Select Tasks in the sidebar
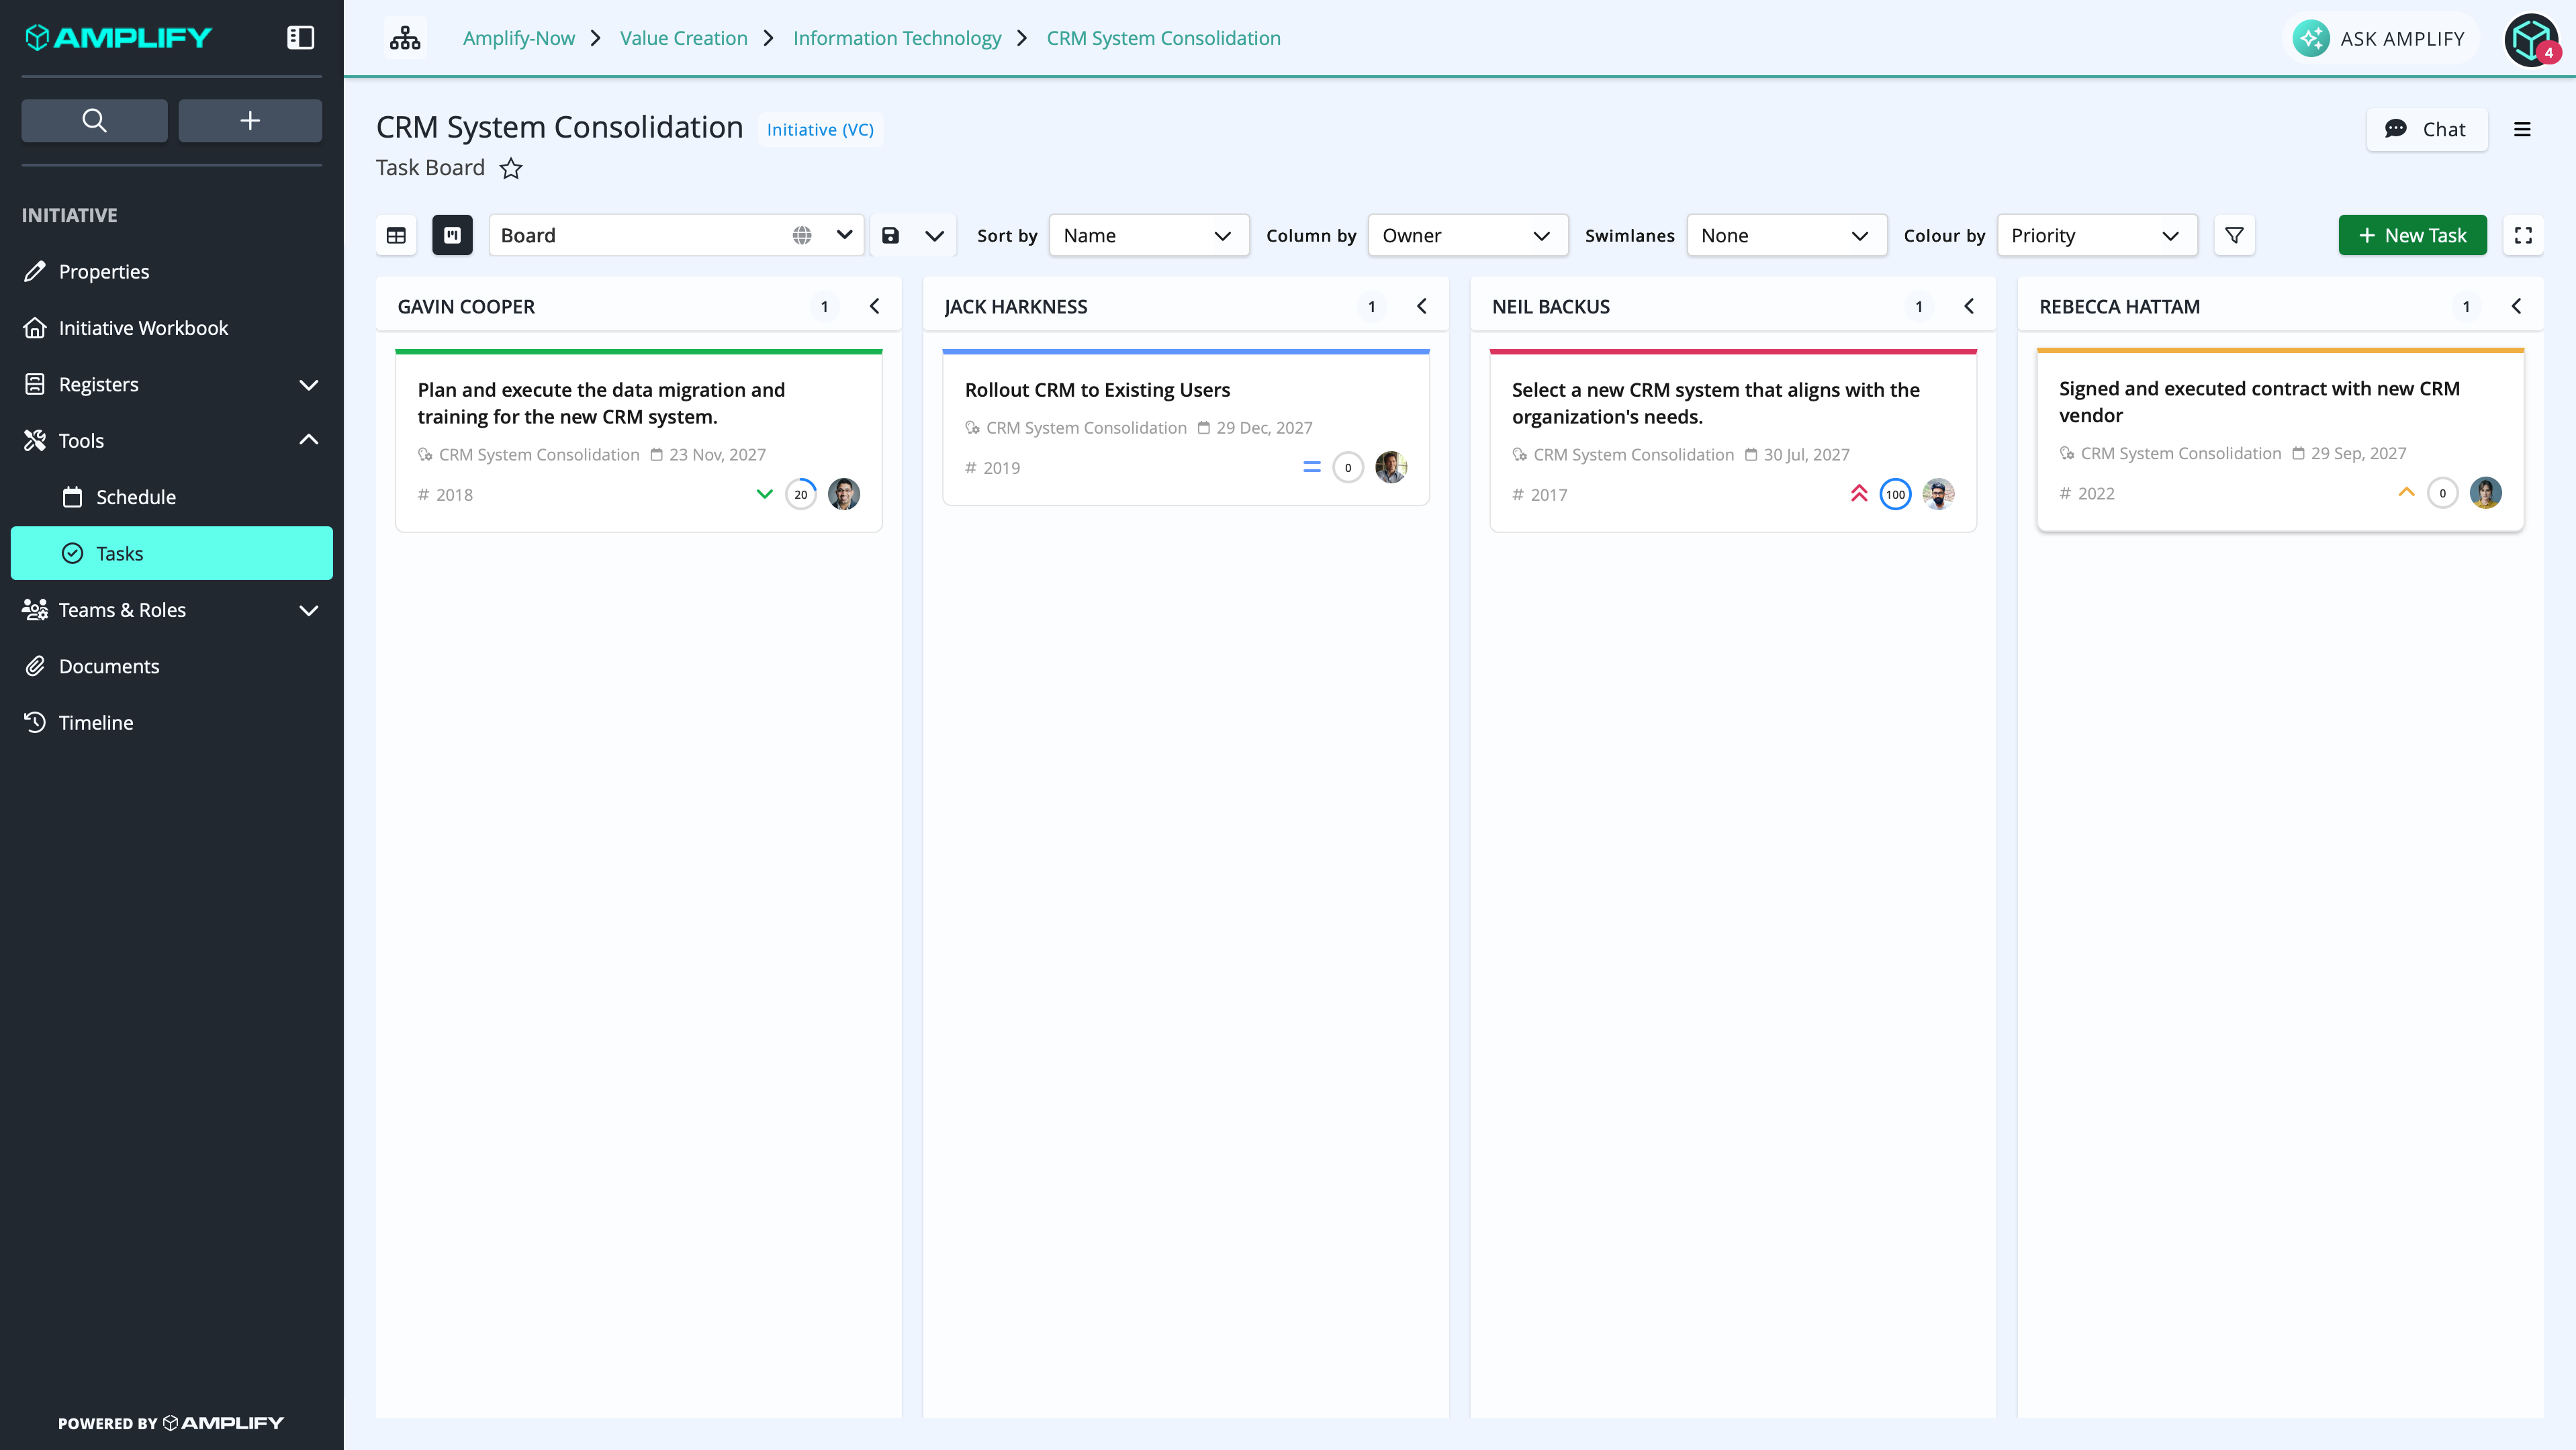The width and height of the screenshot is (2576, 1450). point(172,552)
